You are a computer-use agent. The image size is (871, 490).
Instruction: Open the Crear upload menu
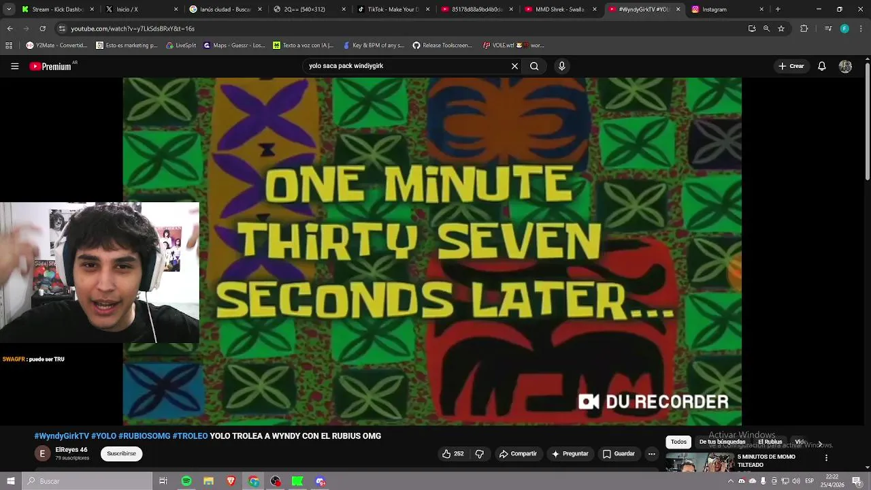pyautogui.click(x=791, y=66)
